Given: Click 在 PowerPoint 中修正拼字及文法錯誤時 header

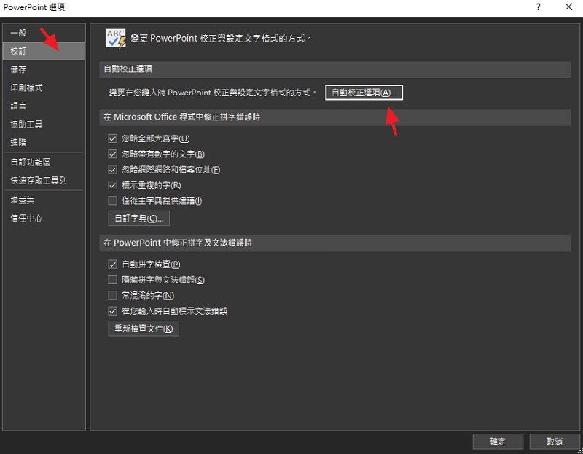Looking at the screenshot, I should [x=334, y=243].
